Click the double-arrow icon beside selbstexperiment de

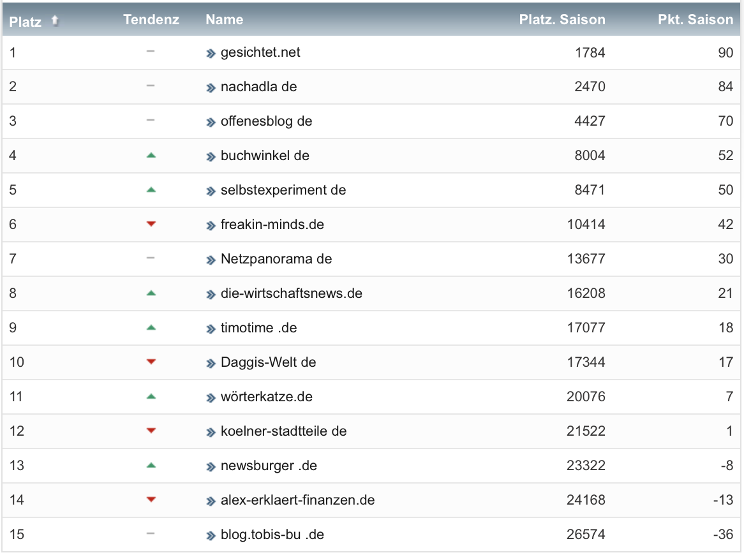211,191
